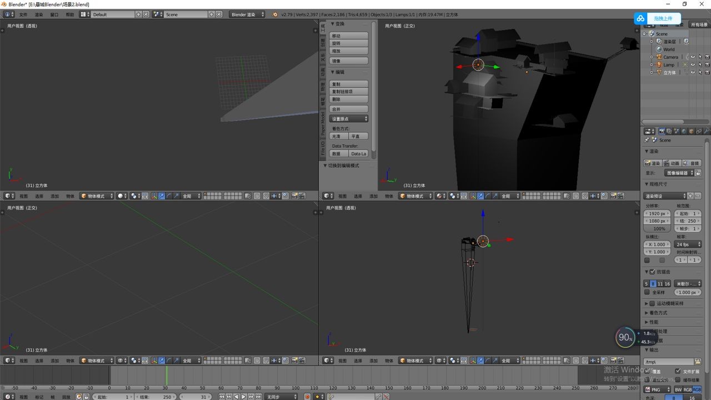Image resolution: width=711 pixels, height=400 pixels.
Task: Click the 动画 animation render button
Action: point(672,163)
